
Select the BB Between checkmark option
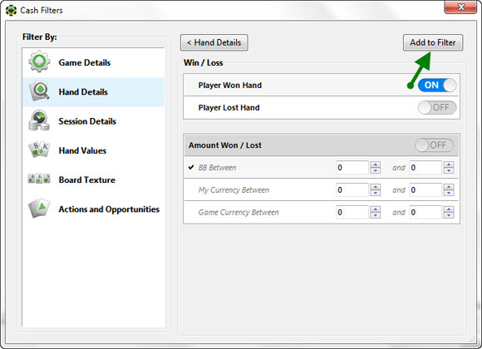click(x=191, y=167)
